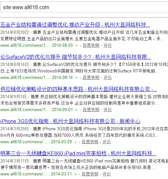Click the snippet date 2014年3月11日
168x179 pixels.
(14, 161)
